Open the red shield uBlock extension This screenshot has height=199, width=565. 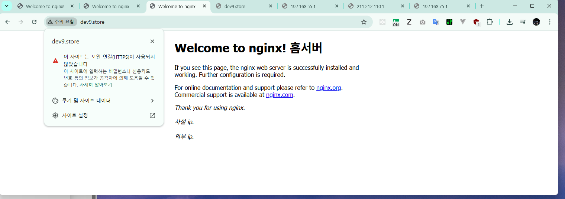477,22
